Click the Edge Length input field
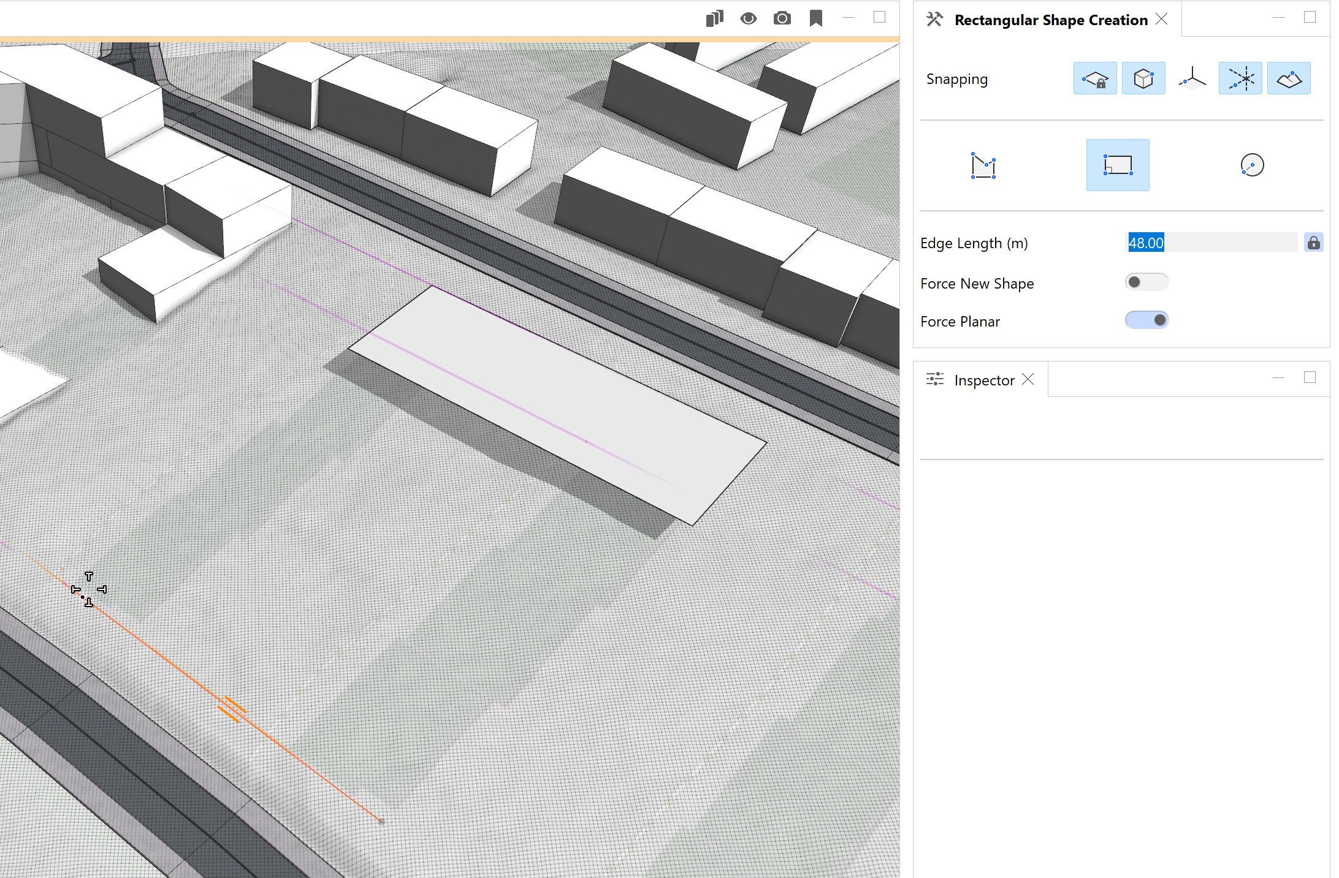 tap(1211, 243)
